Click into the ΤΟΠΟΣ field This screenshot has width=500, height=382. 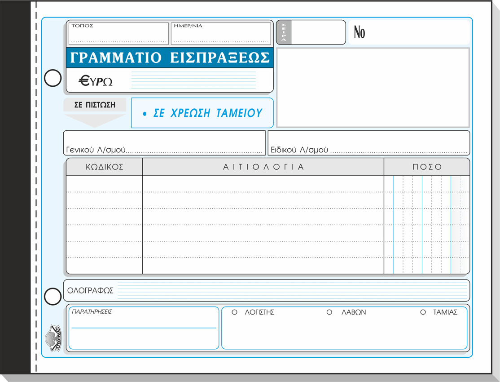[118, 35]
